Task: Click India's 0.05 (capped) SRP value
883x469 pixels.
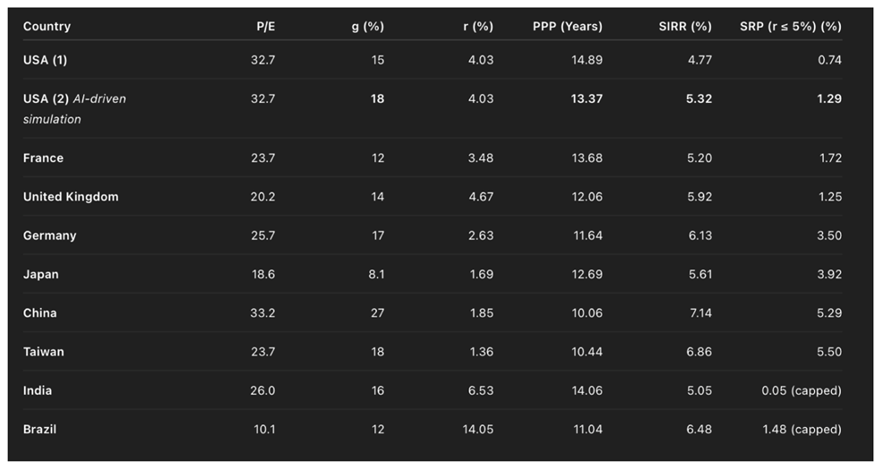Action: click(x=799, y=391)
